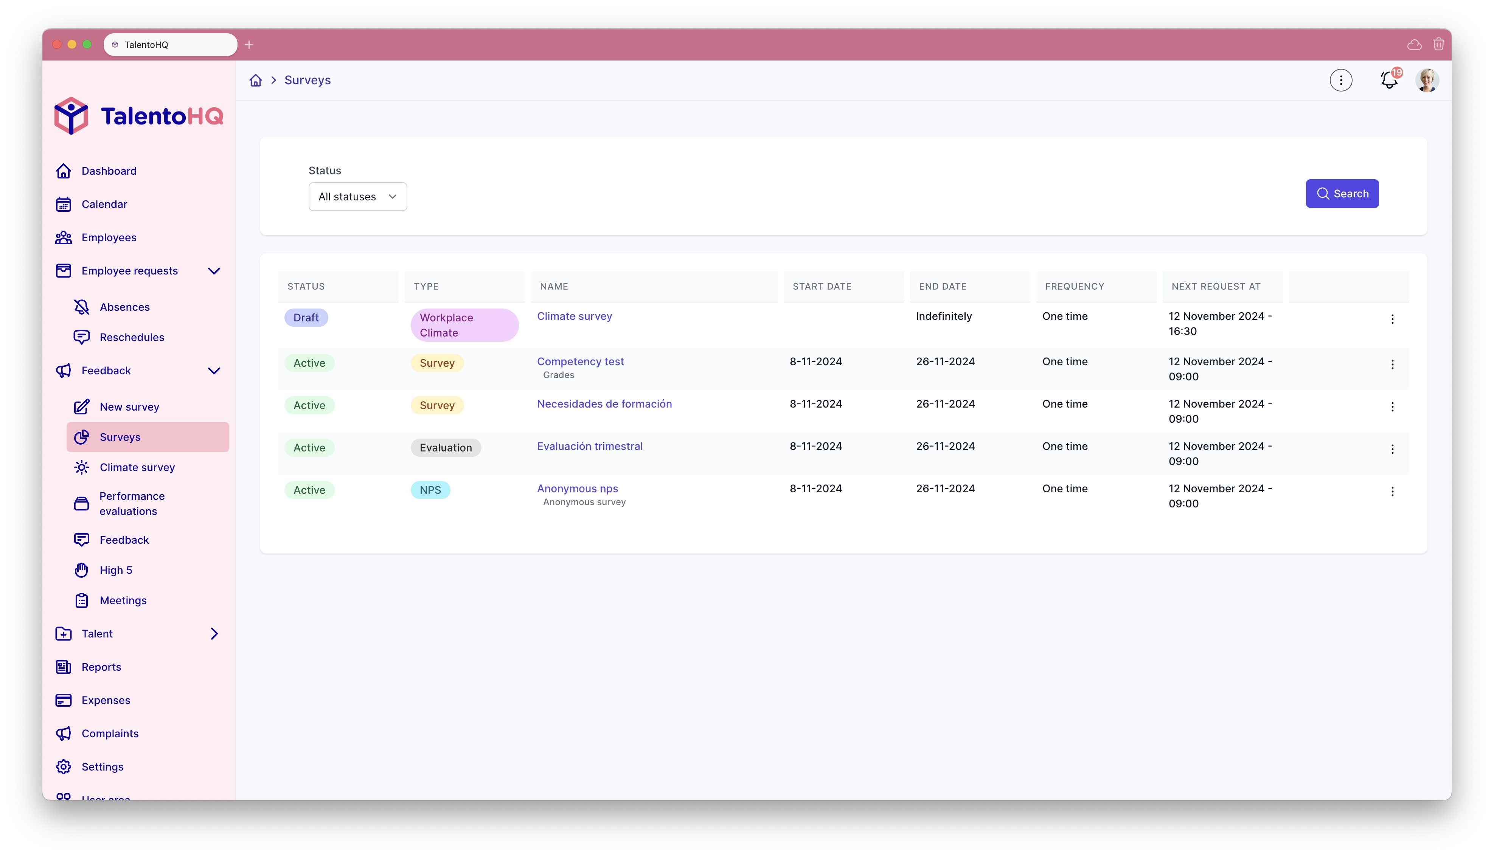Open Absences under Employee requests
The height and width of the screenshot is (856, 1494).
click(148, 307)
